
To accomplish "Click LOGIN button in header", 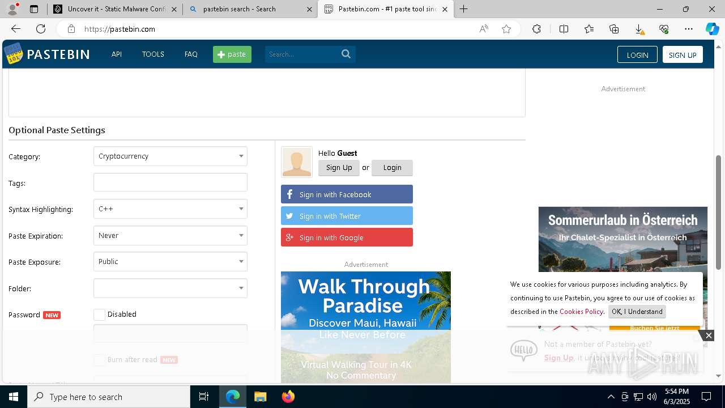I will [637, 54].
